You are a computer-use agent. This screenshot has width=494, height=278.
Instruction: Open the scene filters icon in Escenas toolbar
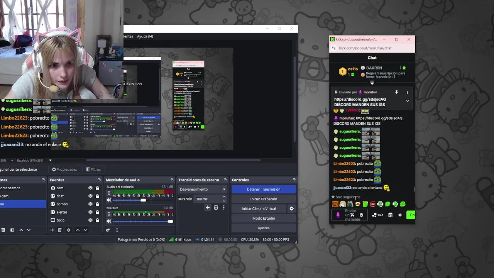point(12,230)
